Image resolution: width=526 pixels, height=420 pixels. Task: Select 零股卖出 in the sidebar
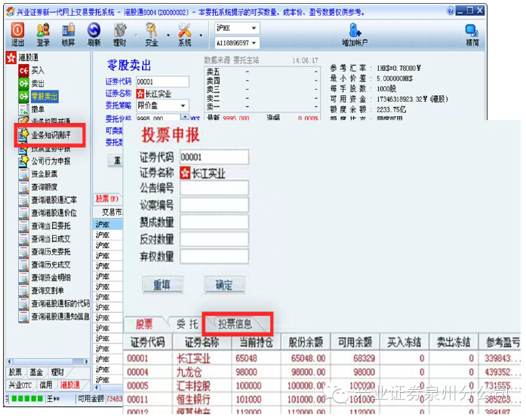tap(45, 97)
